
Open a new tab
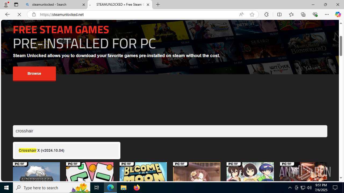pos(158,5)
